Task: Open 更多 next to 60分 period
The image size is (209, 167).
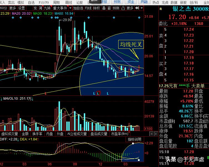Action: (12, 8)
